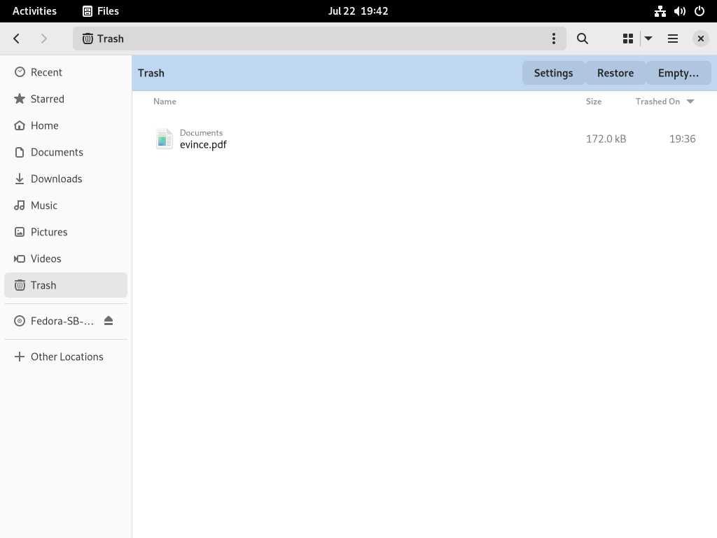
Task: Open the clock and calendar menu
Action: (358, 11)
